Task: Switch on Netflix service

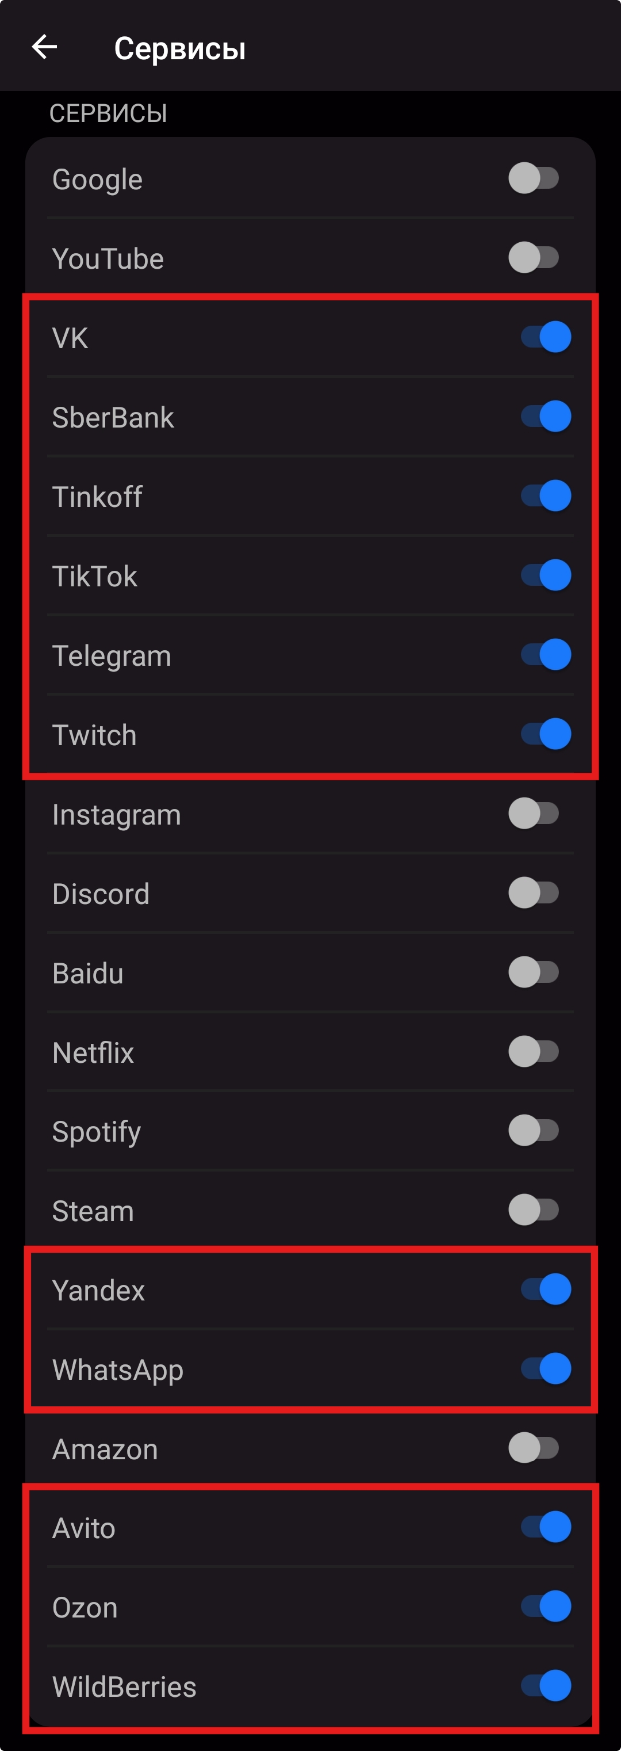Action: 534,1052
